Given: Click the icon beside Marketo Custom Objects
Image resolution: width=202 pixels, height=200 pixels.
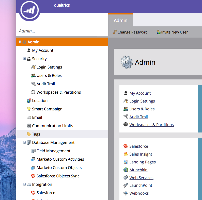Looking at the screenshot, I should [33, 168].
